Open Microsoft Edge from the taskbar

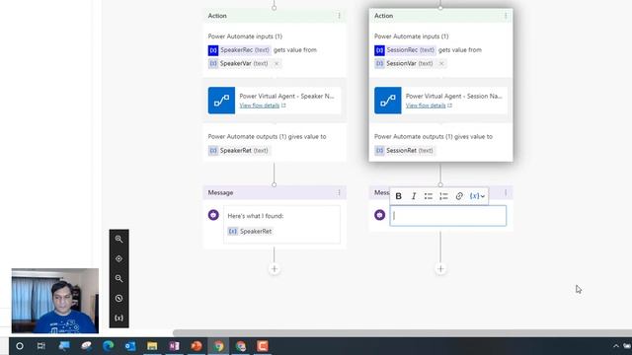[x=108, y=346]
